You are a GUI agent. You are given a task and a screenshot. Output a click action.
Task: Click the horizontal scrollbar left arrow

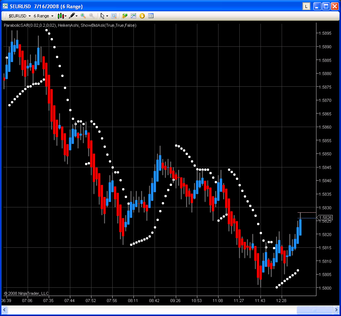(x=5, y=310)
